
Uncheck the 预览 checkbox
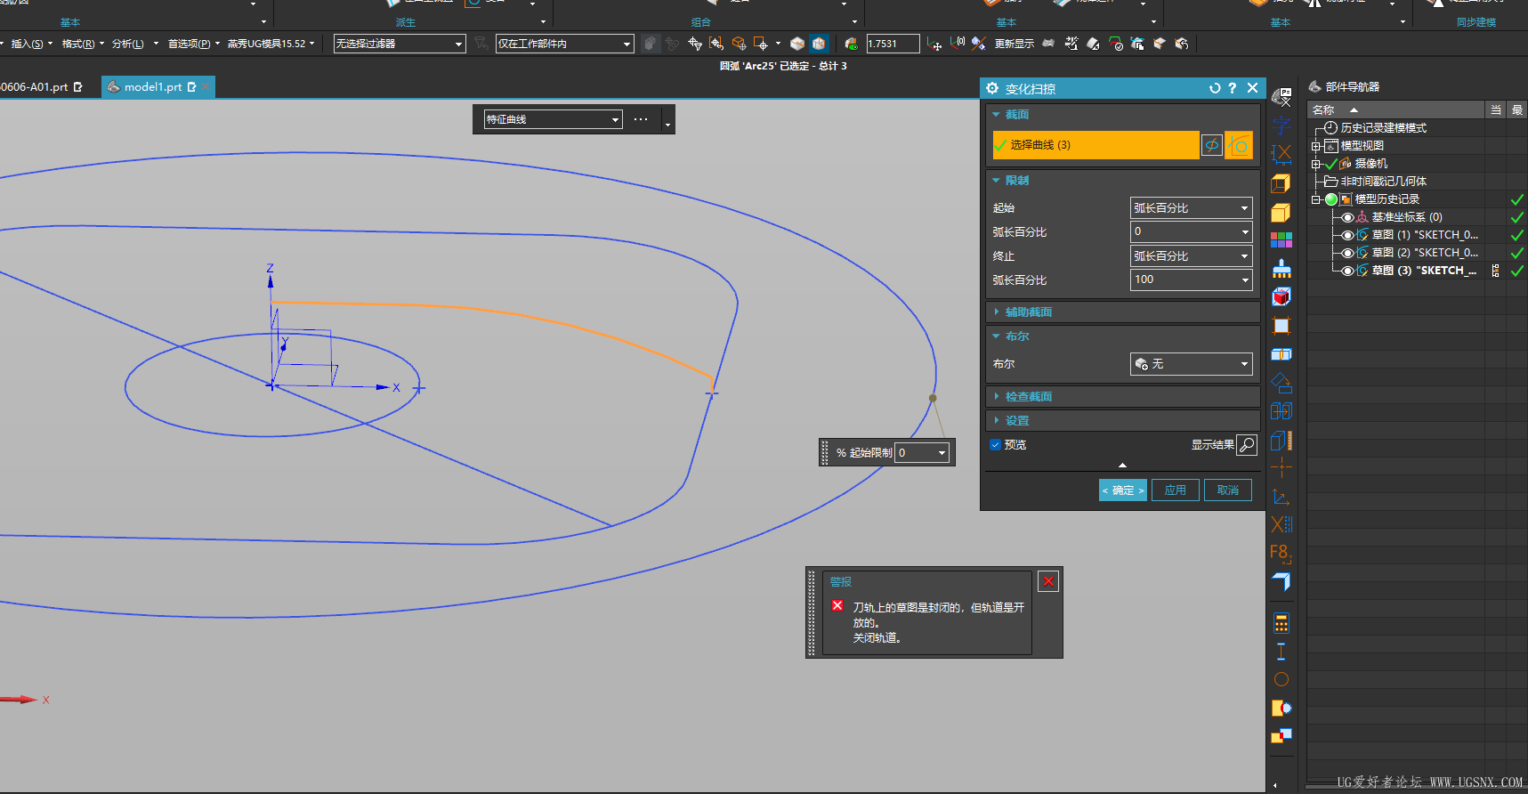(996, 445)
